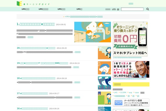Image resolution: width=166 pixels, height=111 pixels.
Task: Click the 販売代理店 banner with smiling man
Action: point(131,69)
